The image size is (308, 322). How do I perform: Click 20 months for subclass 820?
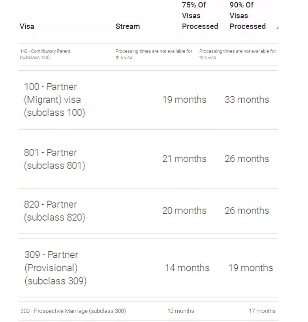coord(184,211)
